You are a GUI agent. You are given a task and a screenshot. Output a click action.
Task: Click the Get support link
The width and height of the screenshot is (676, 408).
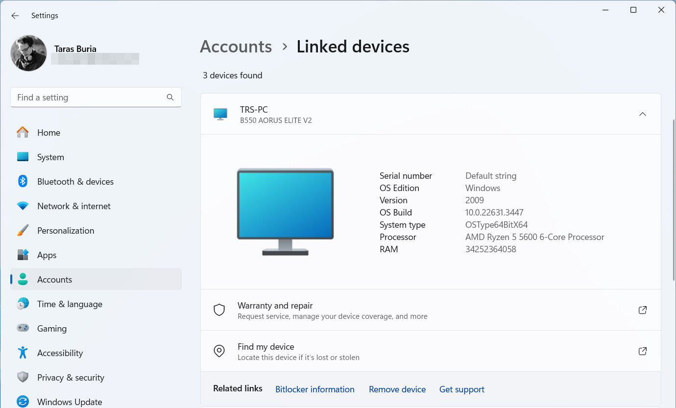tap(462, 389)
